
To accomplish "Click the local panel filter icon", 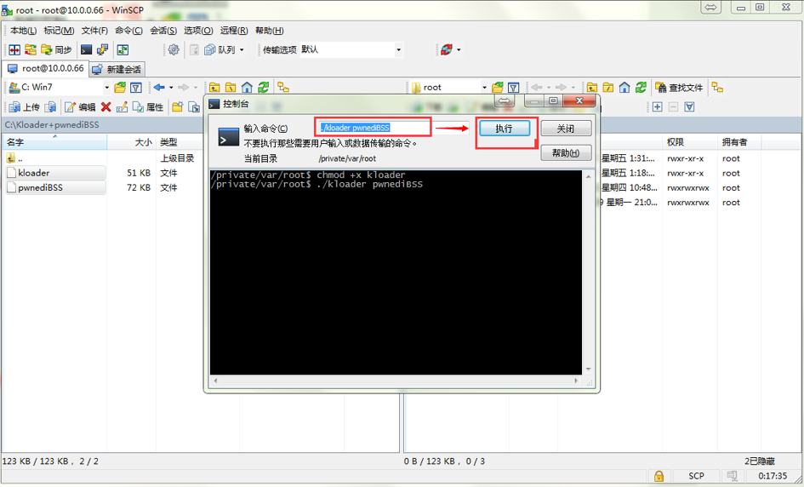I will [x=136, y=87].
